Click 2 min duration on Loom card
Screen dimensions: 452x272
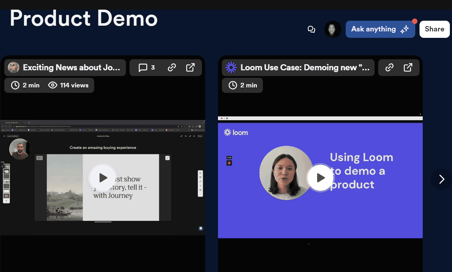tap(243, 85)
